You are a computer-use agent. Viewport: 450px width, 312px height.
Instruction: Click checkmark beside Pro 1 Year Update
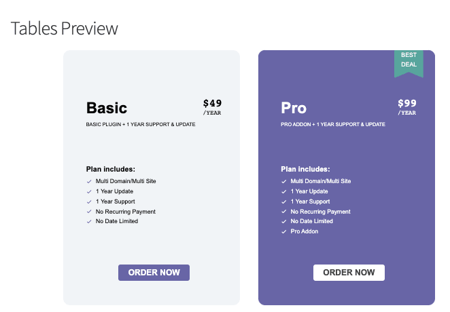click(284, 192)
